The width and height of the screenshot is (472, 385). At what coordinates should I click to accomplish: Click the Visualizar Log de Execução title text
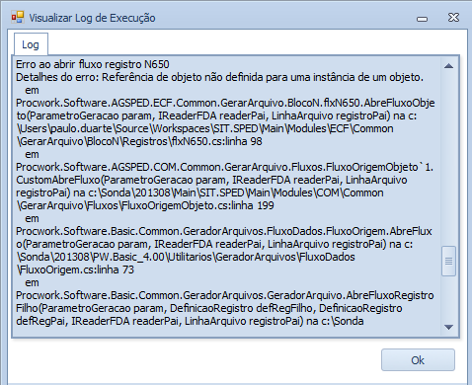pos(92,18)
